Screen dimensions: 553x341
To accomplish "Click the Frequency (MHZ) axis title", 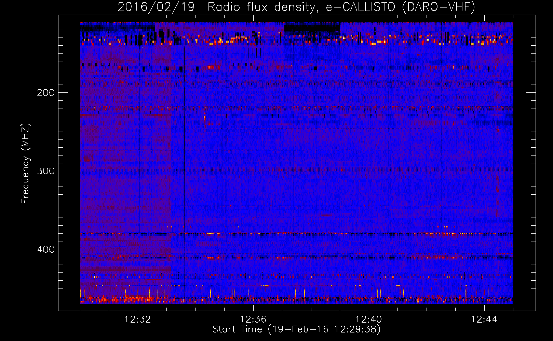I will [26, 164].
